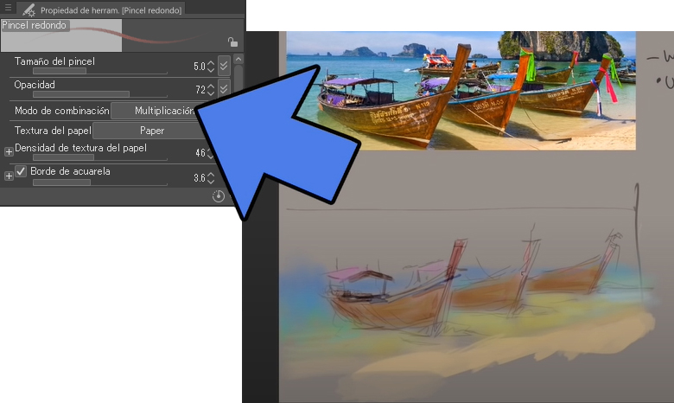
Task: Select the Propiedad de herram. tab
Action: 112,10
